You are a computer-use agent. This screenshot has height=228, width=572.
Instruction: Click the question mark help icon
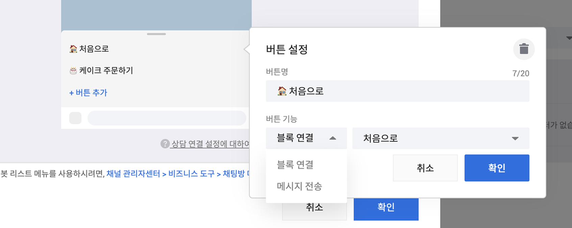click(165, 144)
